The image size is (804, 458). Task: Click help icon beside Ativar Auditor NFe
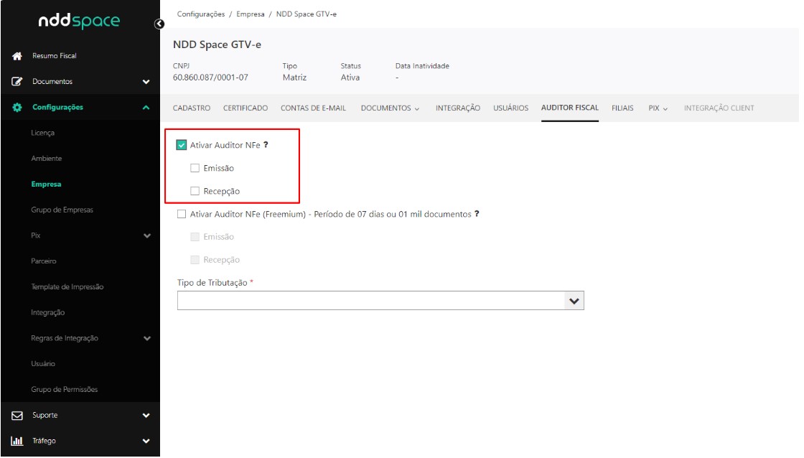pos(266,145)
